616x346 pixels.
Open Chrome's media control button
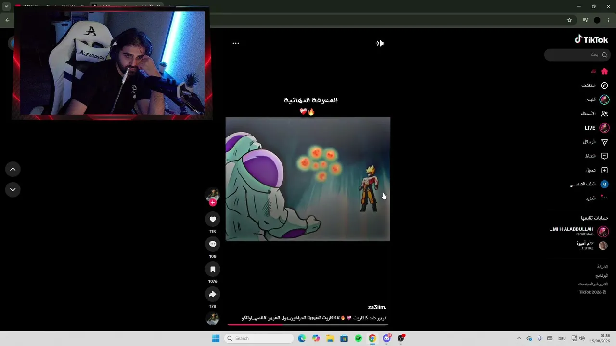585,20
